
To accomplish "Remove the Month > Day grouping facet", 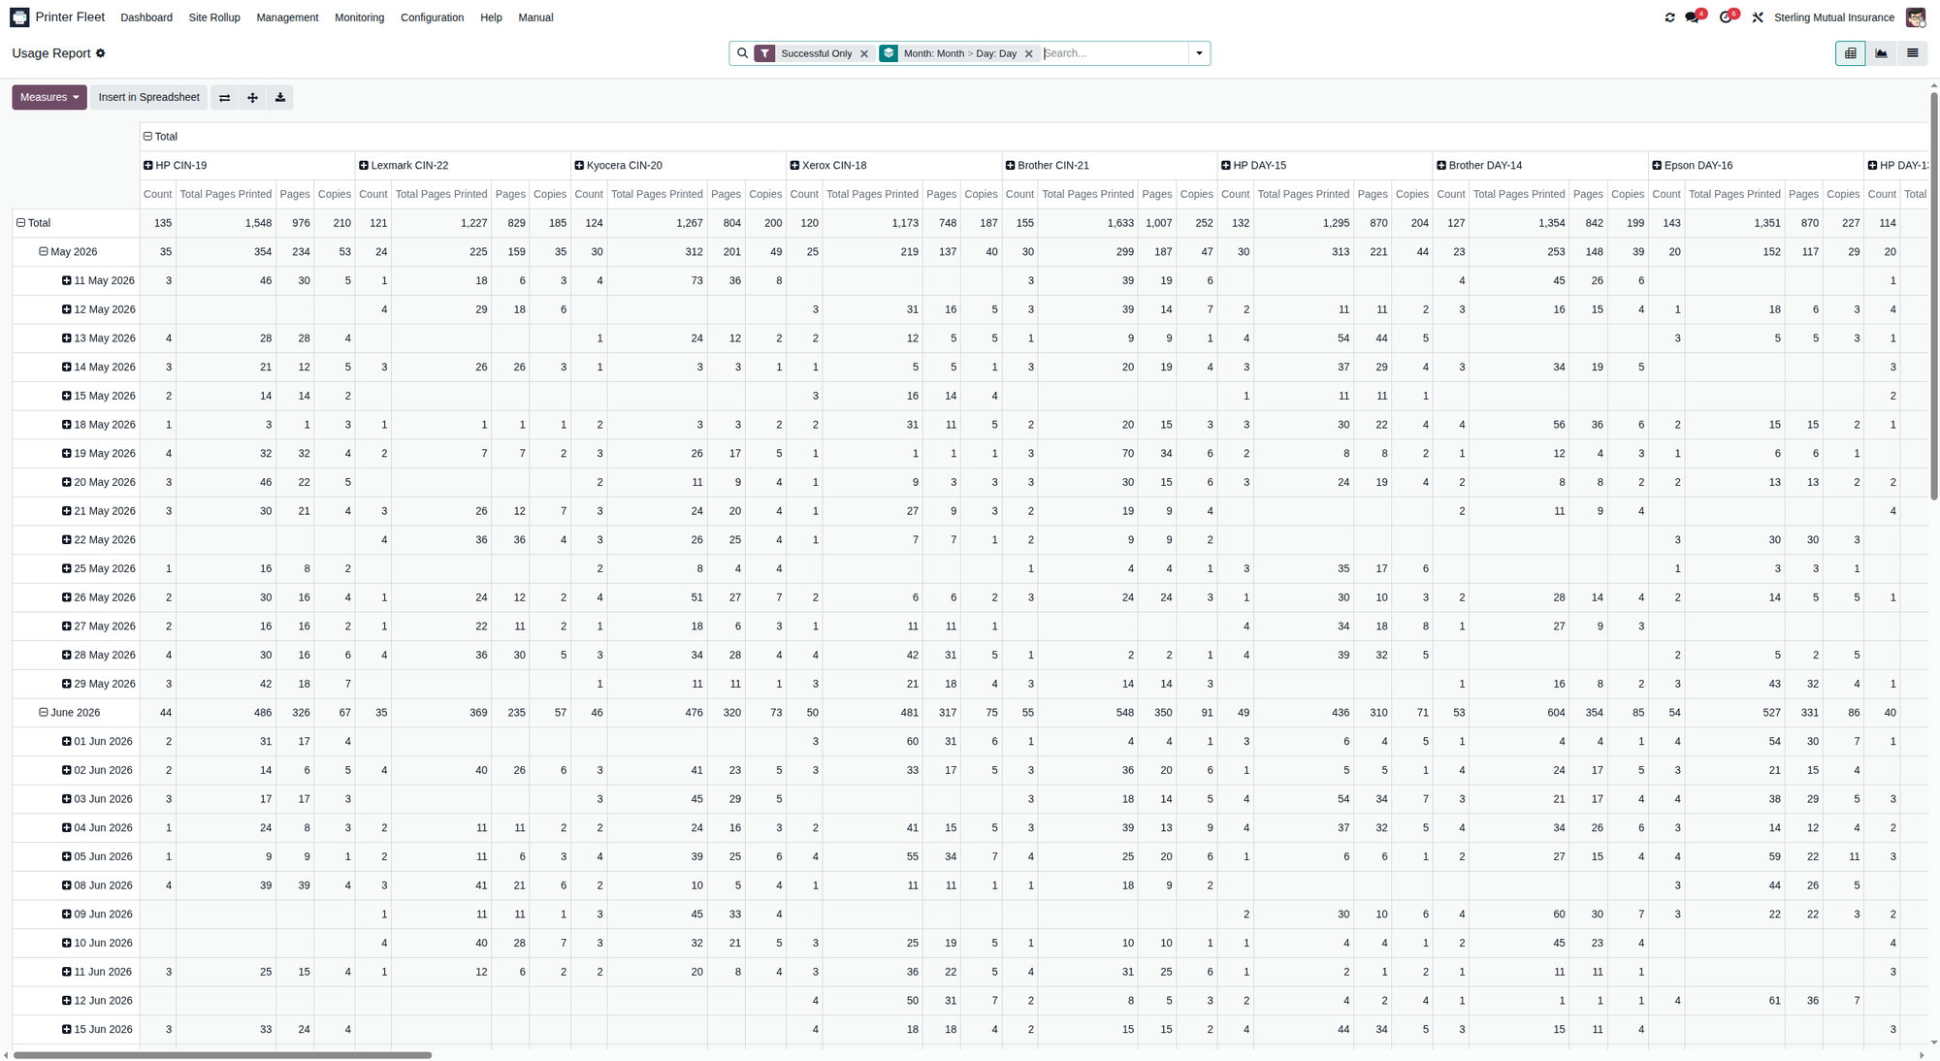I will click(1029, 53).
